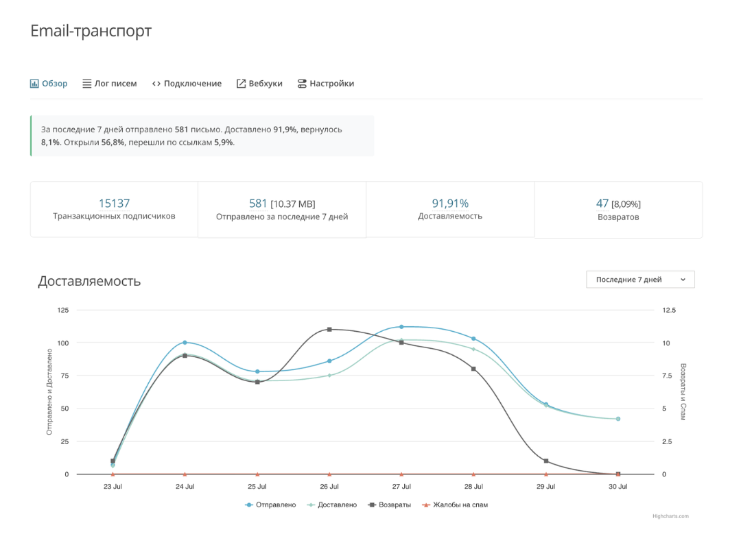This screenshot has height=536, width=741.
Task: Toggle Возвраты series in chart legend
Action: pyautogui.click(x=390, y=505)
